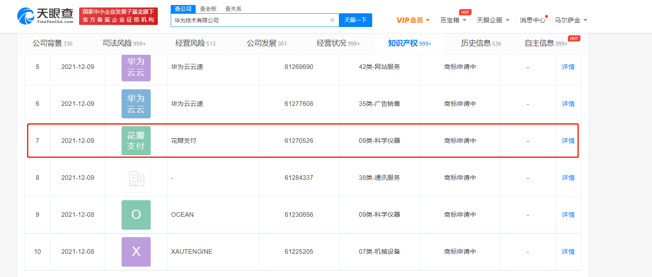Open the 历史信息 tab

coord(481,43)
